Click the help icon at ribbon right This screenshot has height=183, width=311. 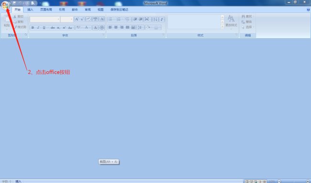pyautogui.click(x=308, y=10)
